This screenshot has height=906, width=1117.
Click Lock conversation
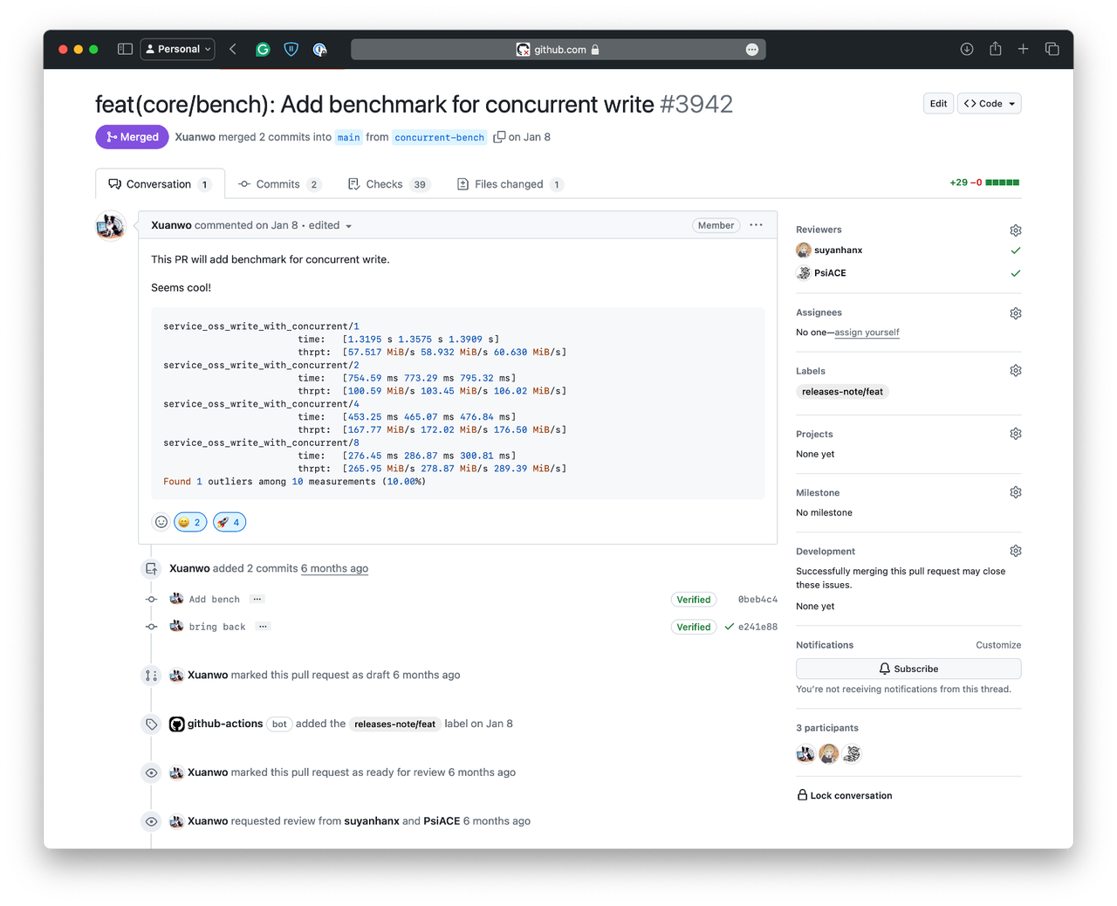pyautogui.click(x=845, y=795)
